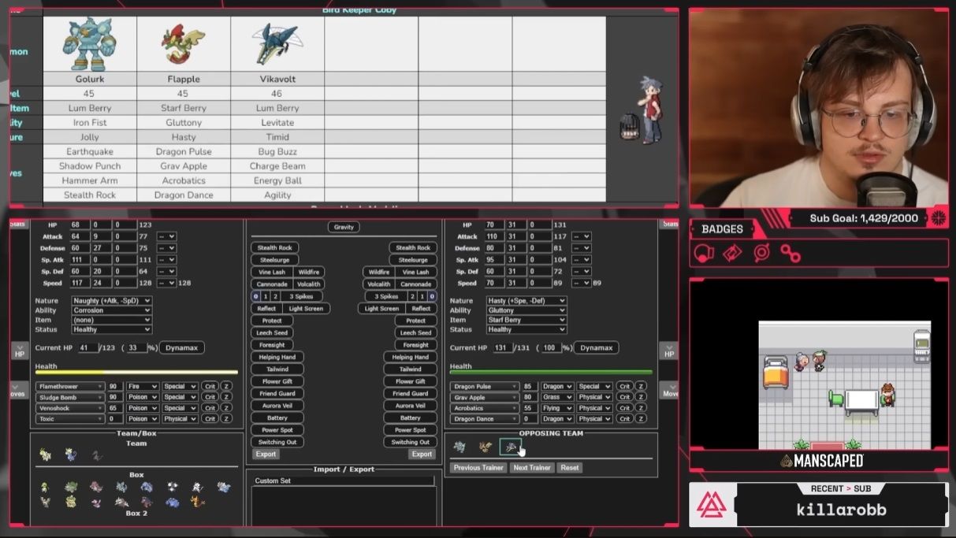Open the Naughty nature dropdown
This screenshot has height=538, width=956.
click(x=111, y=301)
